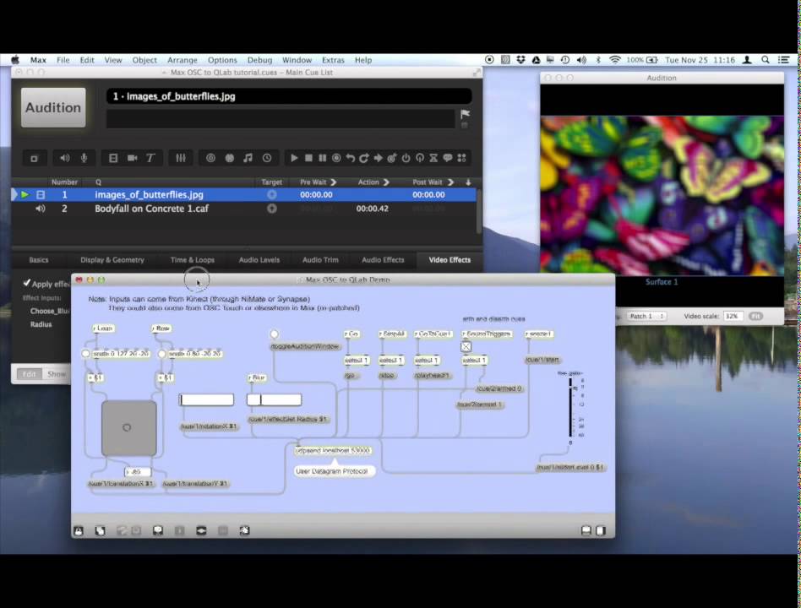Add a Group cue from QLab toolbar
This screenshot has height=608, width=801.
(x=35, y=158)
